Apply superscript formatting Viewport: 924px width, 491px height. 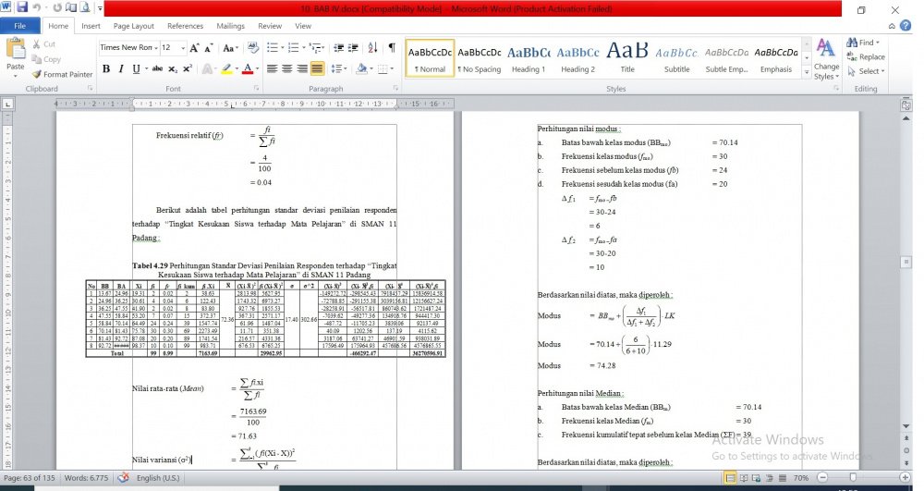188,69
